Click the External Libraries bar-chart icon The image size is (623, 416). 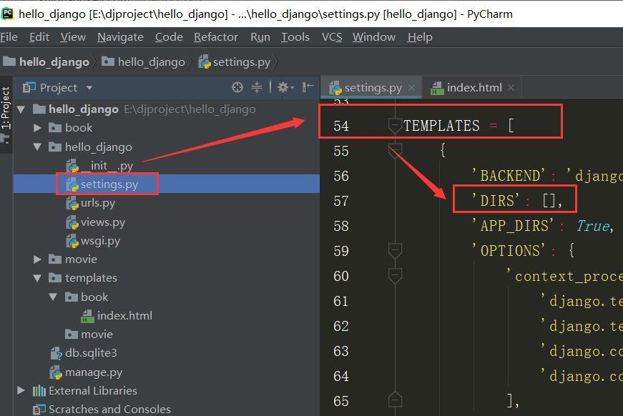(x=39, y=390)
